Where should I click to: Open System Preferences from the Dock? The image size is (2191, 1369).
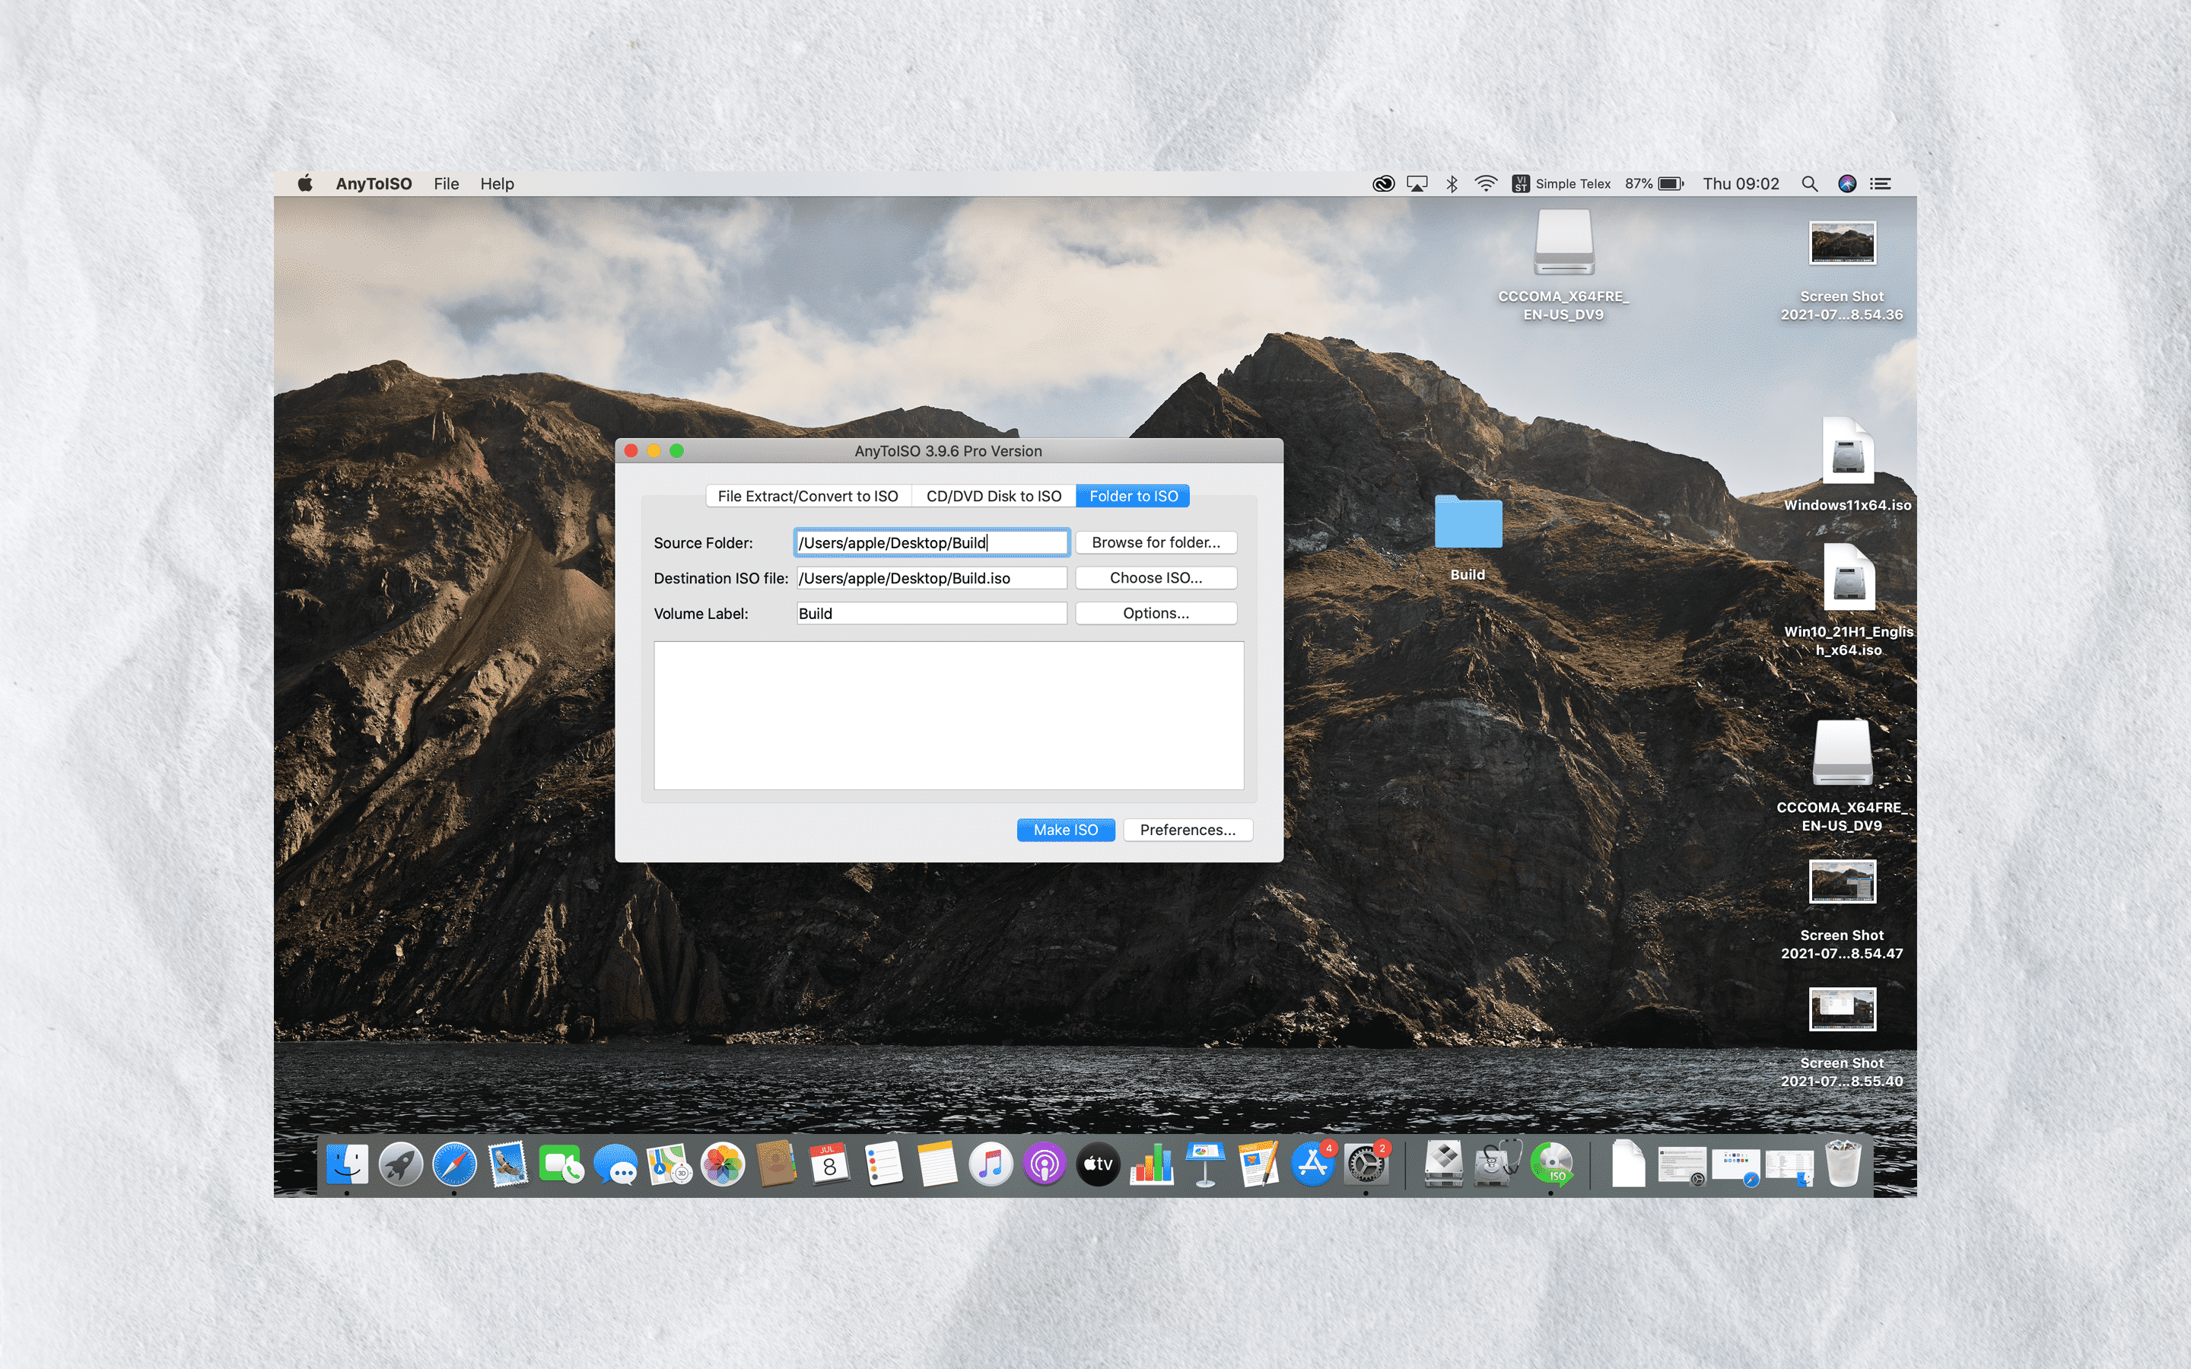click(x=1366, y=1165)
